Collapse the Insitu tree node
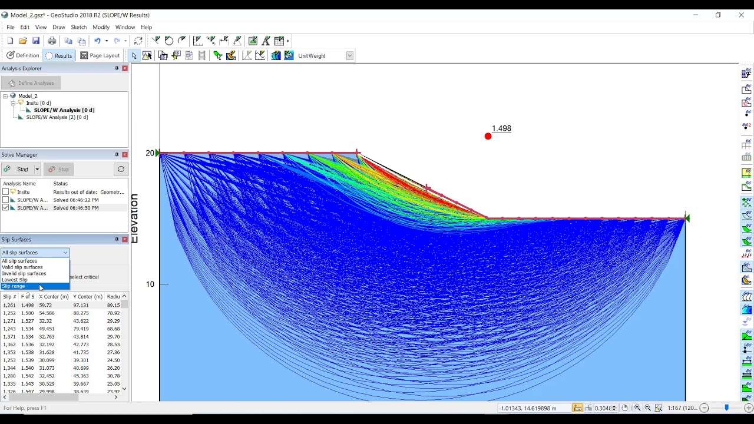Screen dimensions: 754x424 [13, 103]
